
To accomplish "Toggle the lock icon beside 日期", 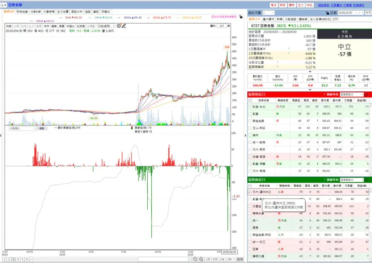I will pyautogui.click(x=327, y=13).
